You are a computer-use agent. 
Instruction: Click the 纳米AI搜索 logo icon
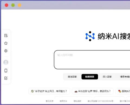pyautogui.click(x=90, y=36)
